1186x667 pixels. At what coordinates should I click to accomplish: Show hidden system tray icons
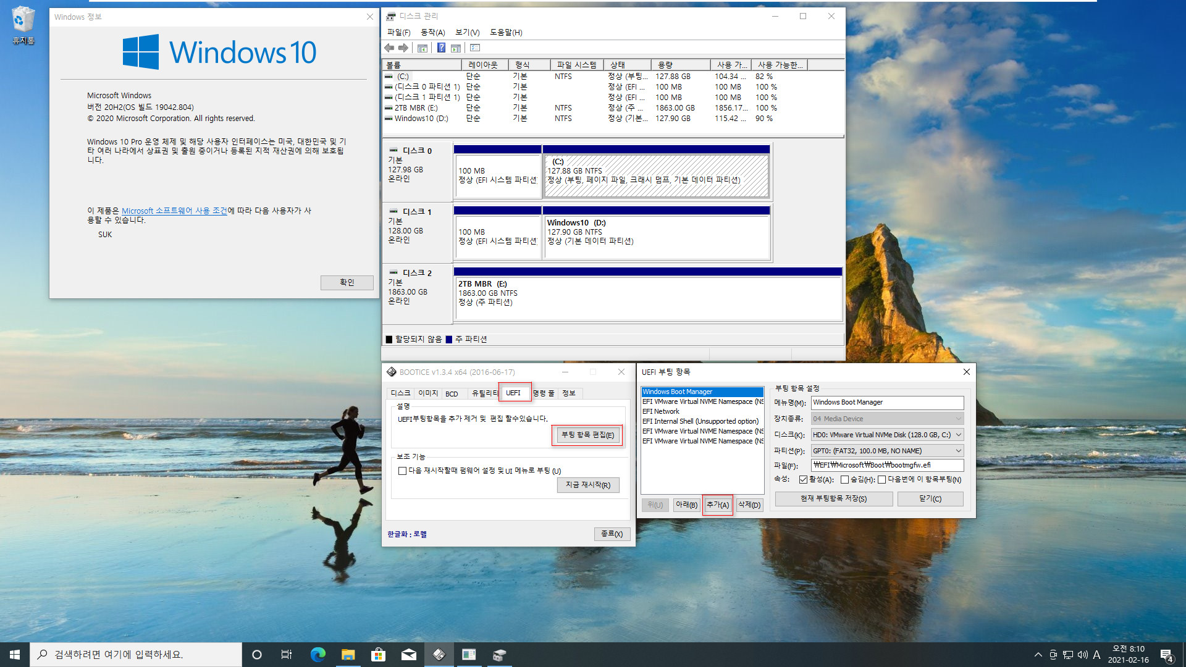pyautogui.click(x=1038, y=655)
